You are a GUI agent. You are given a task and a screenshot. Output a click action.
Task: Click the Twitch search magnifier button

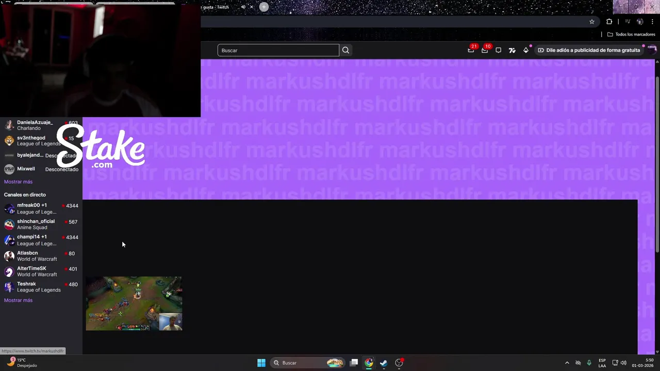(345, 50)
